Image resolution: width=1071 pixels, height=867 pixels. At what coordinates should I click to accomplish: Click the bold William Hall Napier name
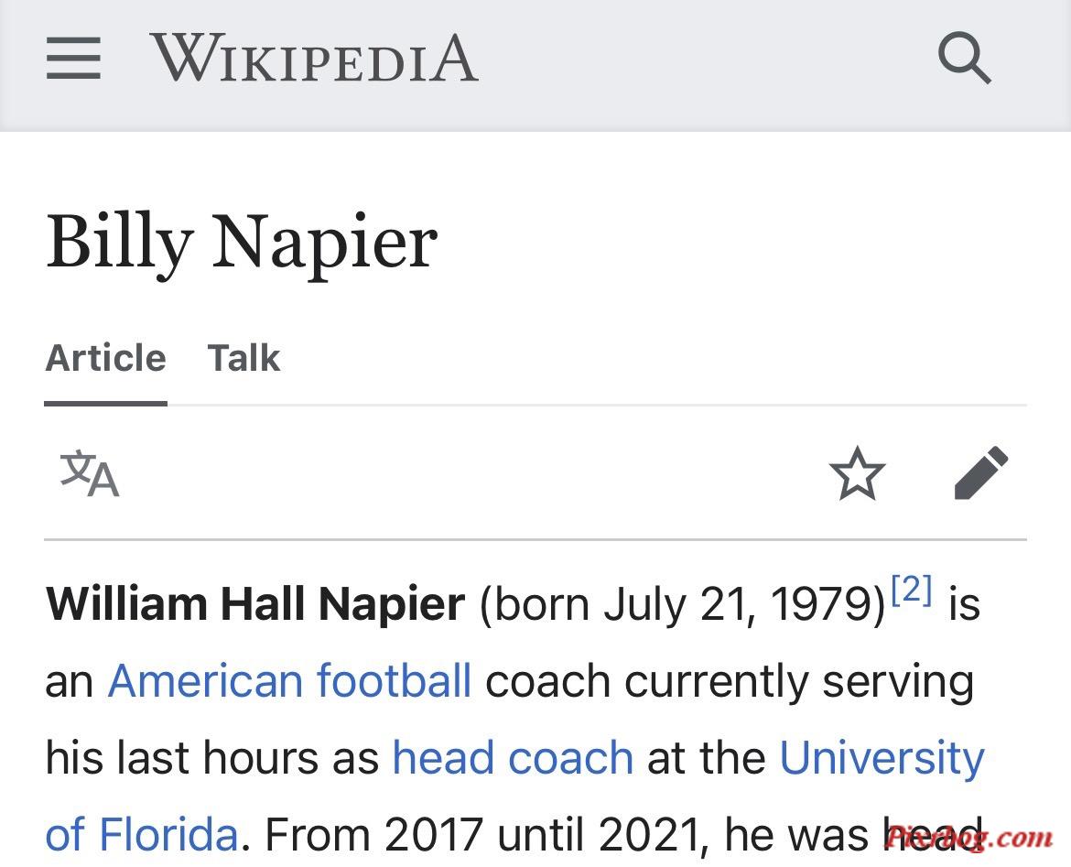click(x=255, y=604)
